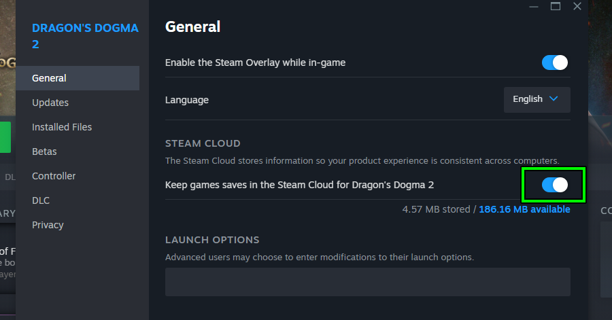
Task: Maximize the properties window
Action: (x=556, y=6)
